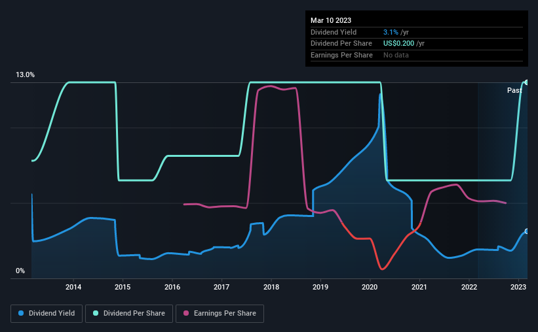Toggle the Dividend Yield legend button
This screenshot has width=538, height=332.
47,314
